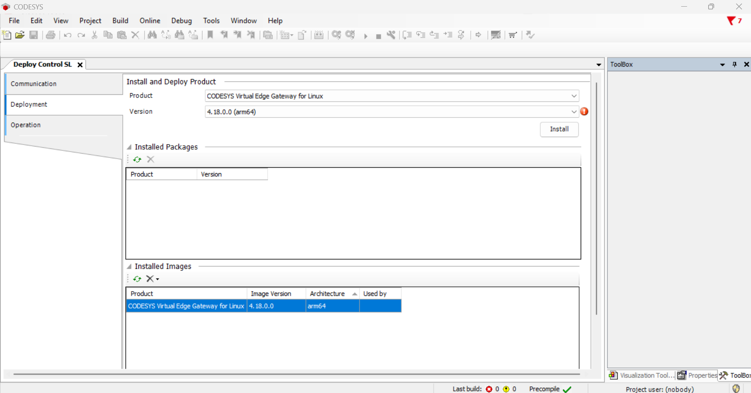Collapse the Installed Packages section
The image size is (751, 393).
[x=129, y=147]
